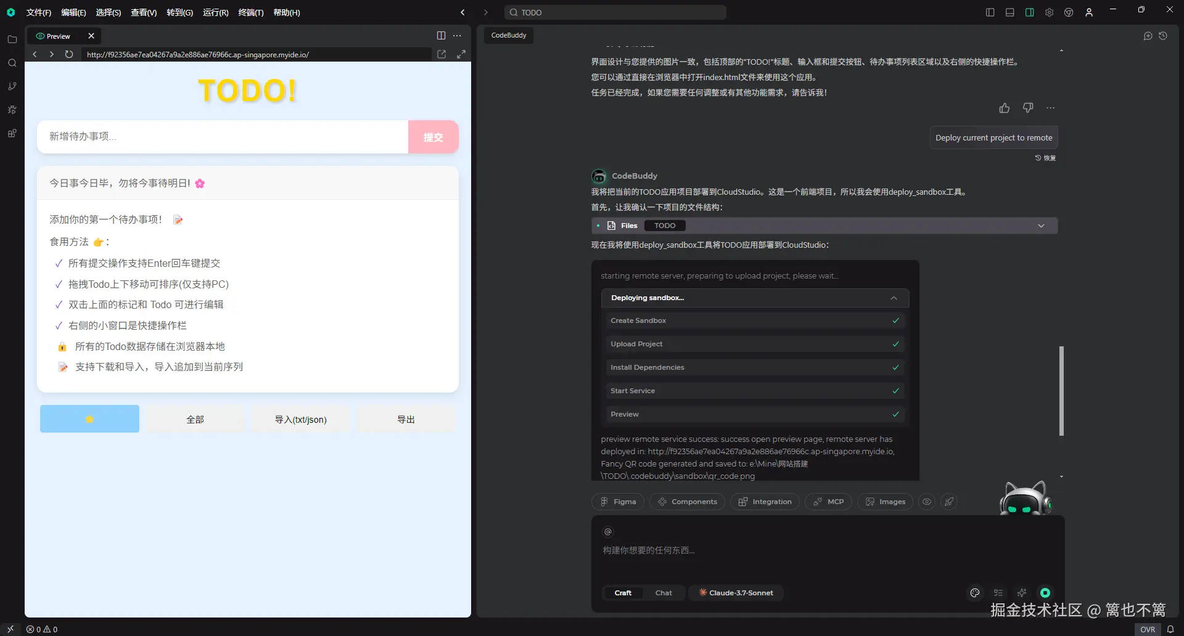The image size is (1184, 636).
Task: Click the @ mention icon
Action: [x=608, y=531]
